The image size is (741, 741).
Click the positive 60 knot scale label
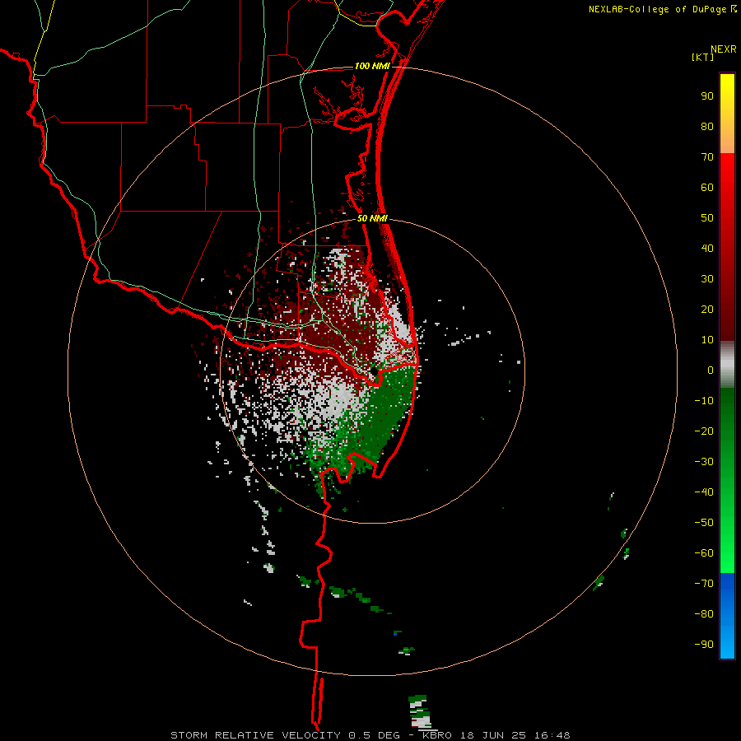coord(707,188)
